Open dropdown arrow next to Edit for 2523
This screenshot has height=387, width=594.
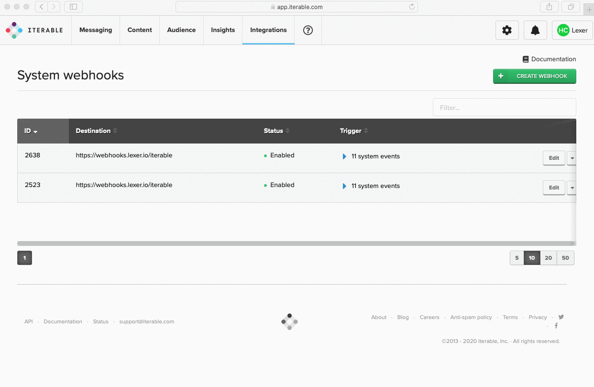click(572, 188)
